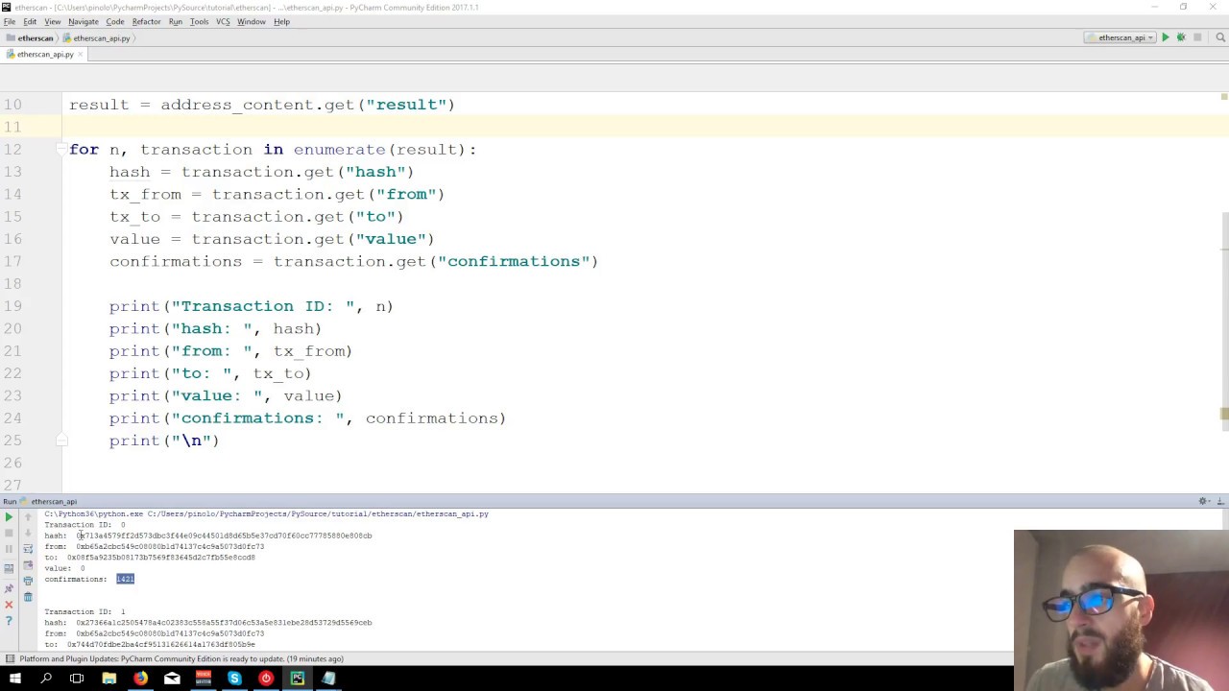Image resolution: width=1229 pixels, height=691 pixels.
Task: Open the Run panel settings gear
Action: click(x=1203, y=501)
